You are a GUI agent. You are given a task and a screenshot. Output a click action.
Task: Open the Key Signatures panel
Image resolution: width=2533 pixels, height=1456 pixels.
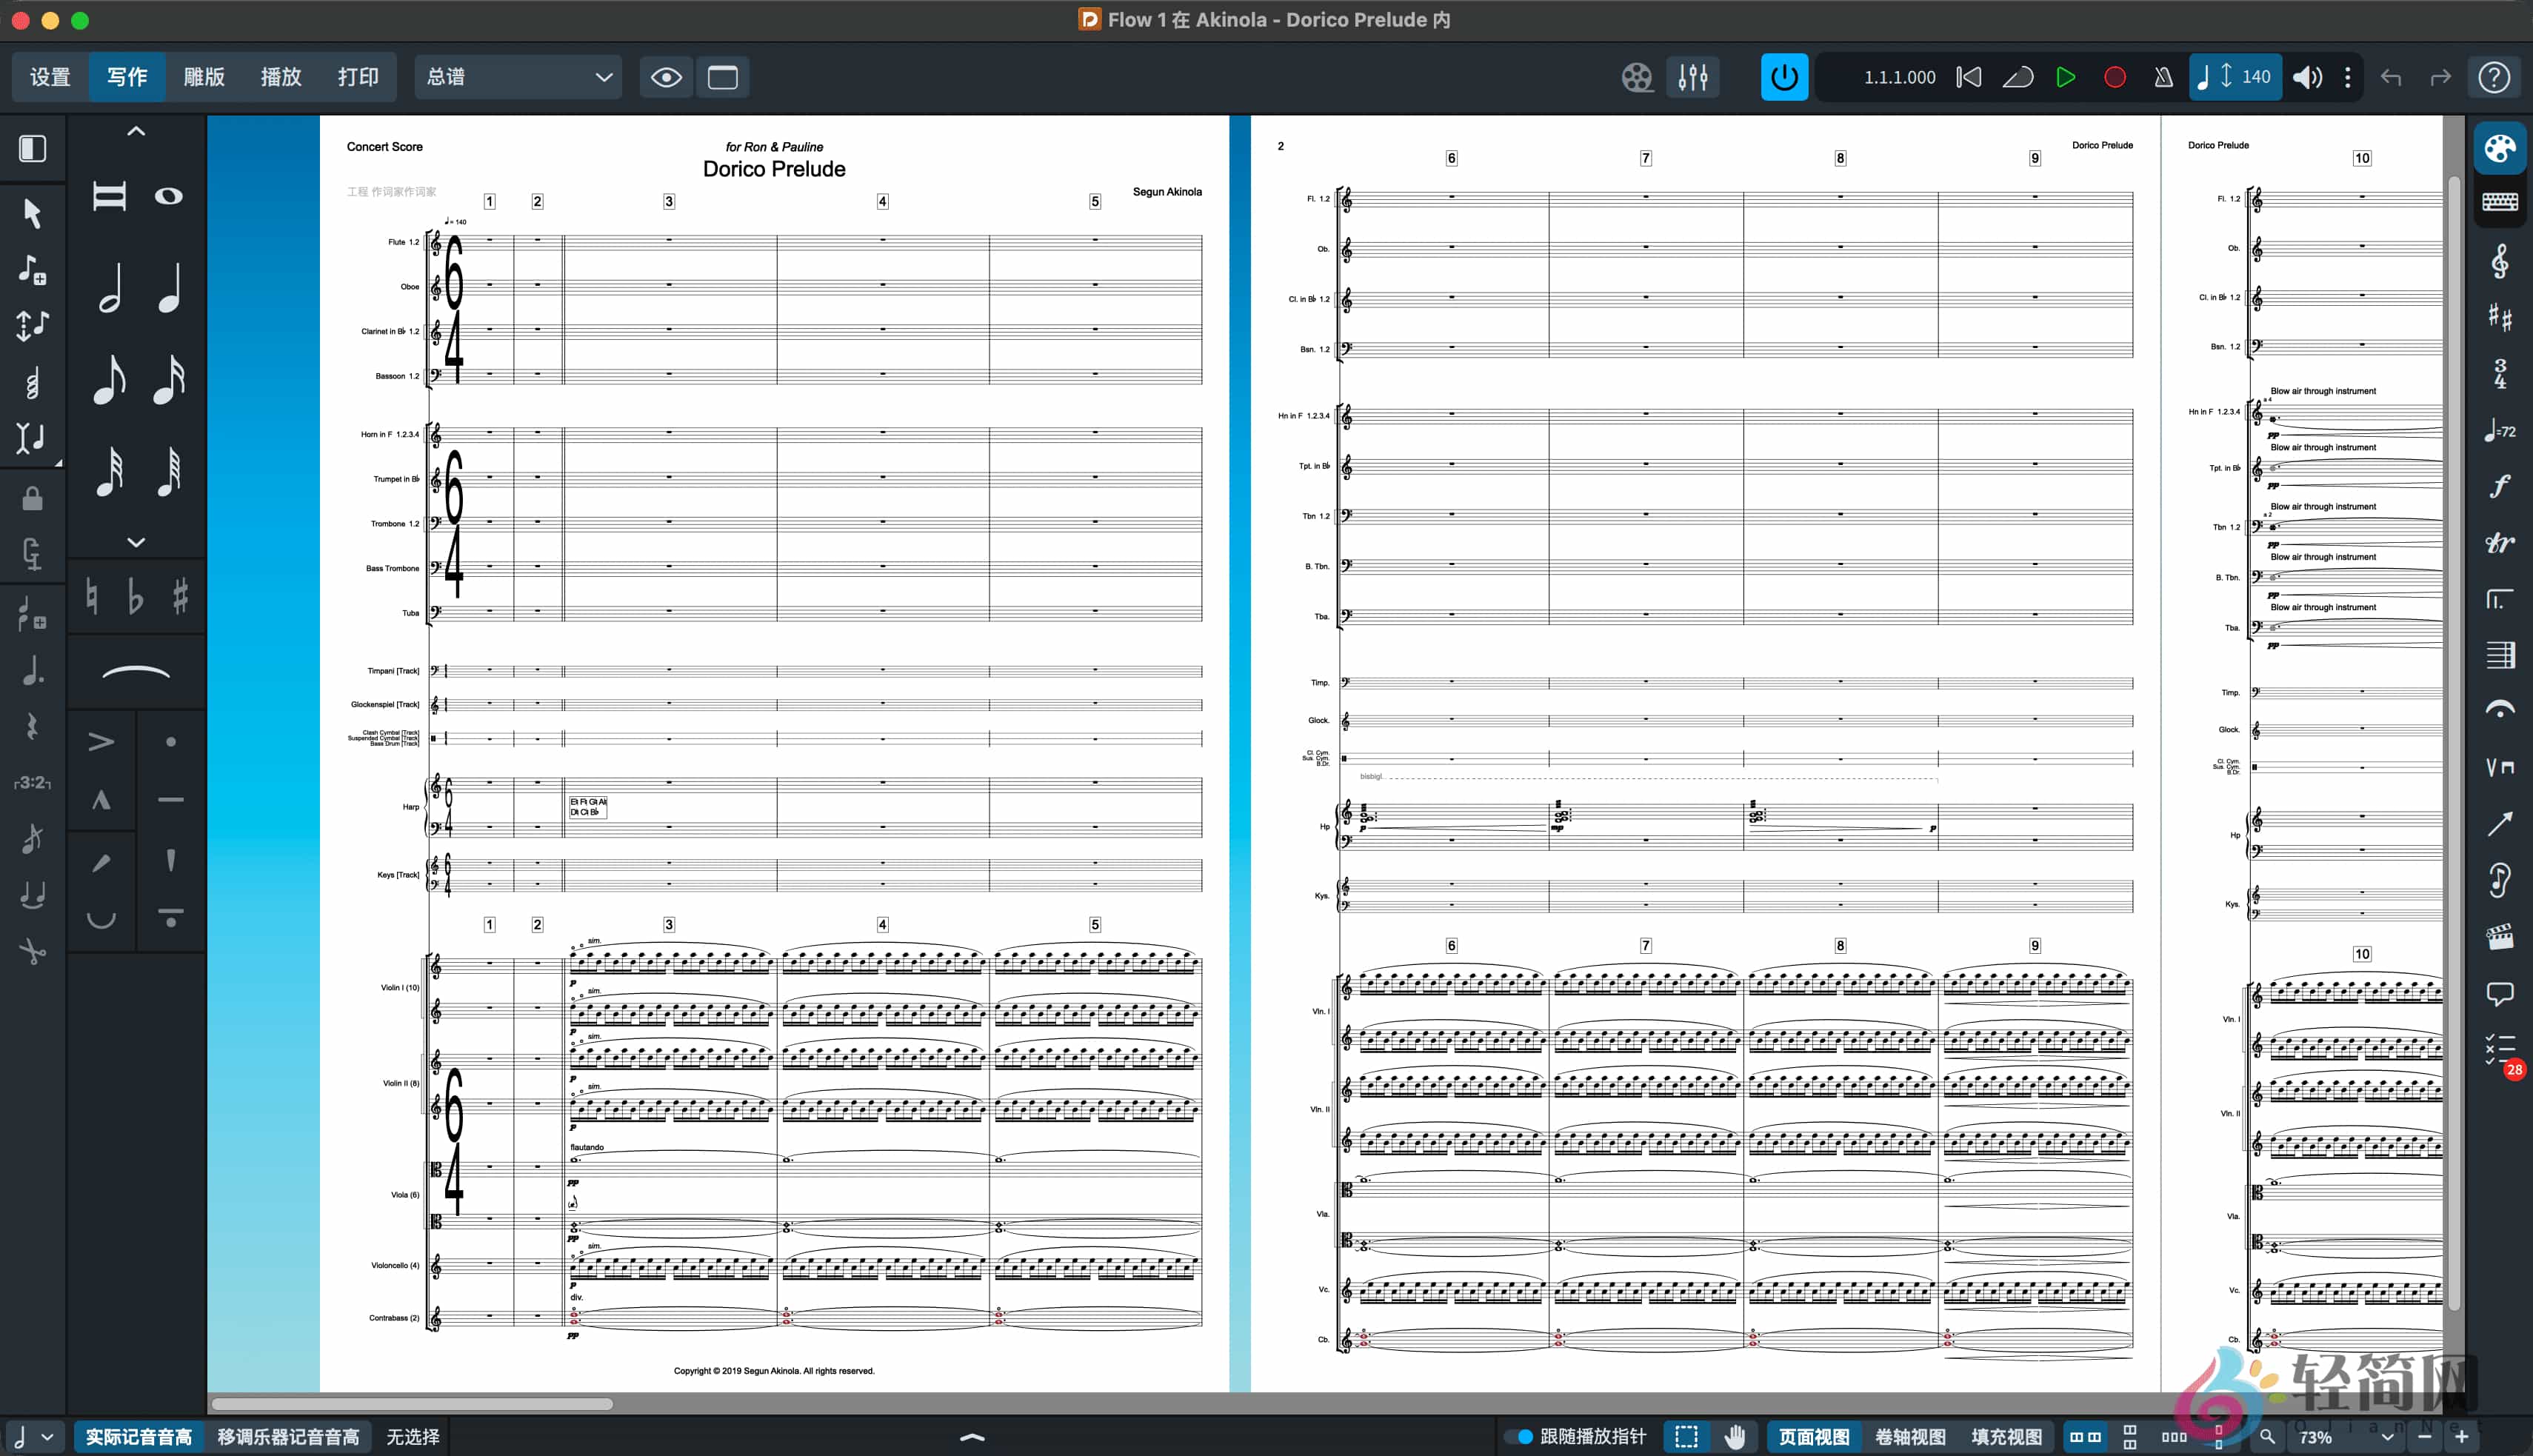coord(2500,317)
